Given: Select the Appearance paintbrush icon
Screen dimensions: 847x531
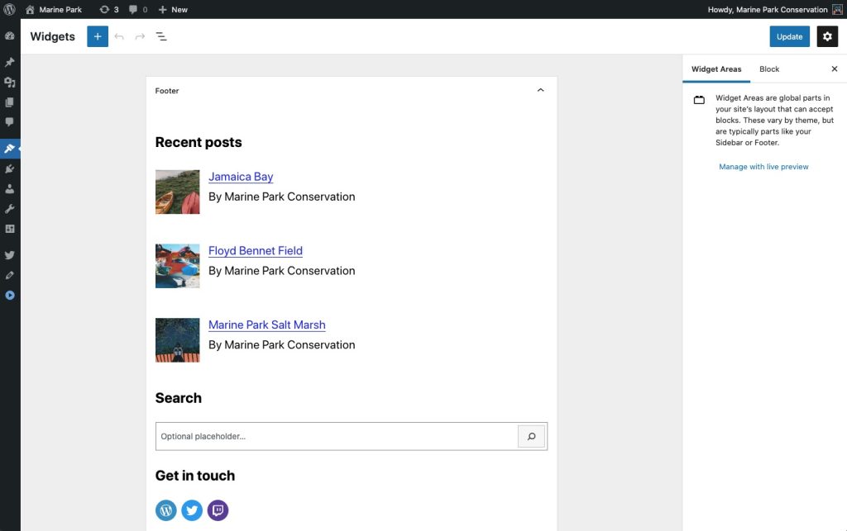Looking at the screenshot, I should click(9, 148).
